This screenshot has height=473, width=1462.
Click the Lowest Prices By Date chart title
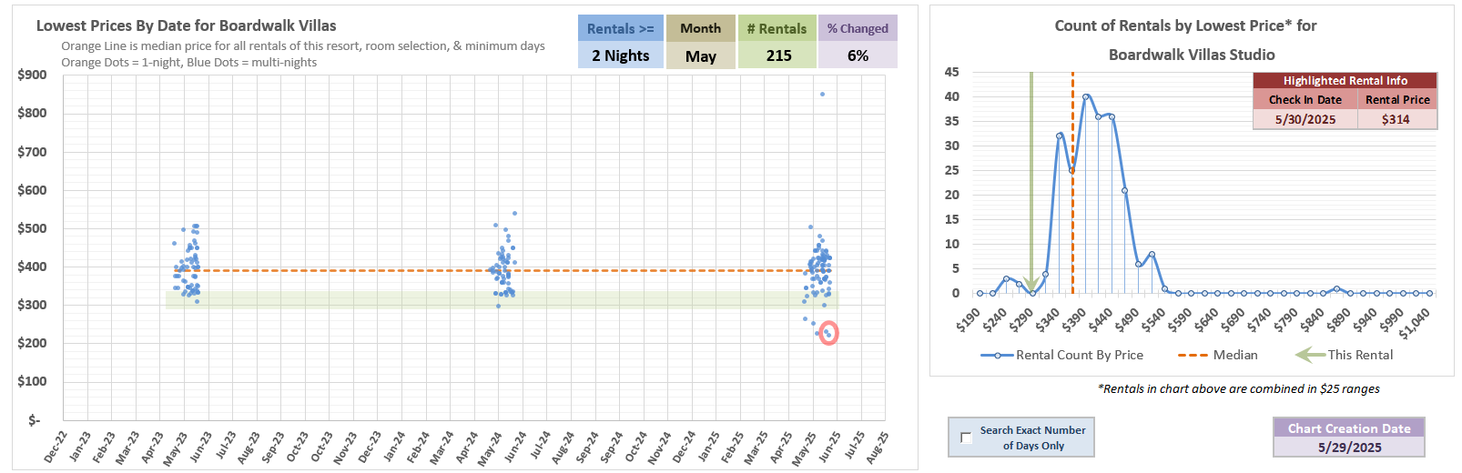click(x=186, y=25)
